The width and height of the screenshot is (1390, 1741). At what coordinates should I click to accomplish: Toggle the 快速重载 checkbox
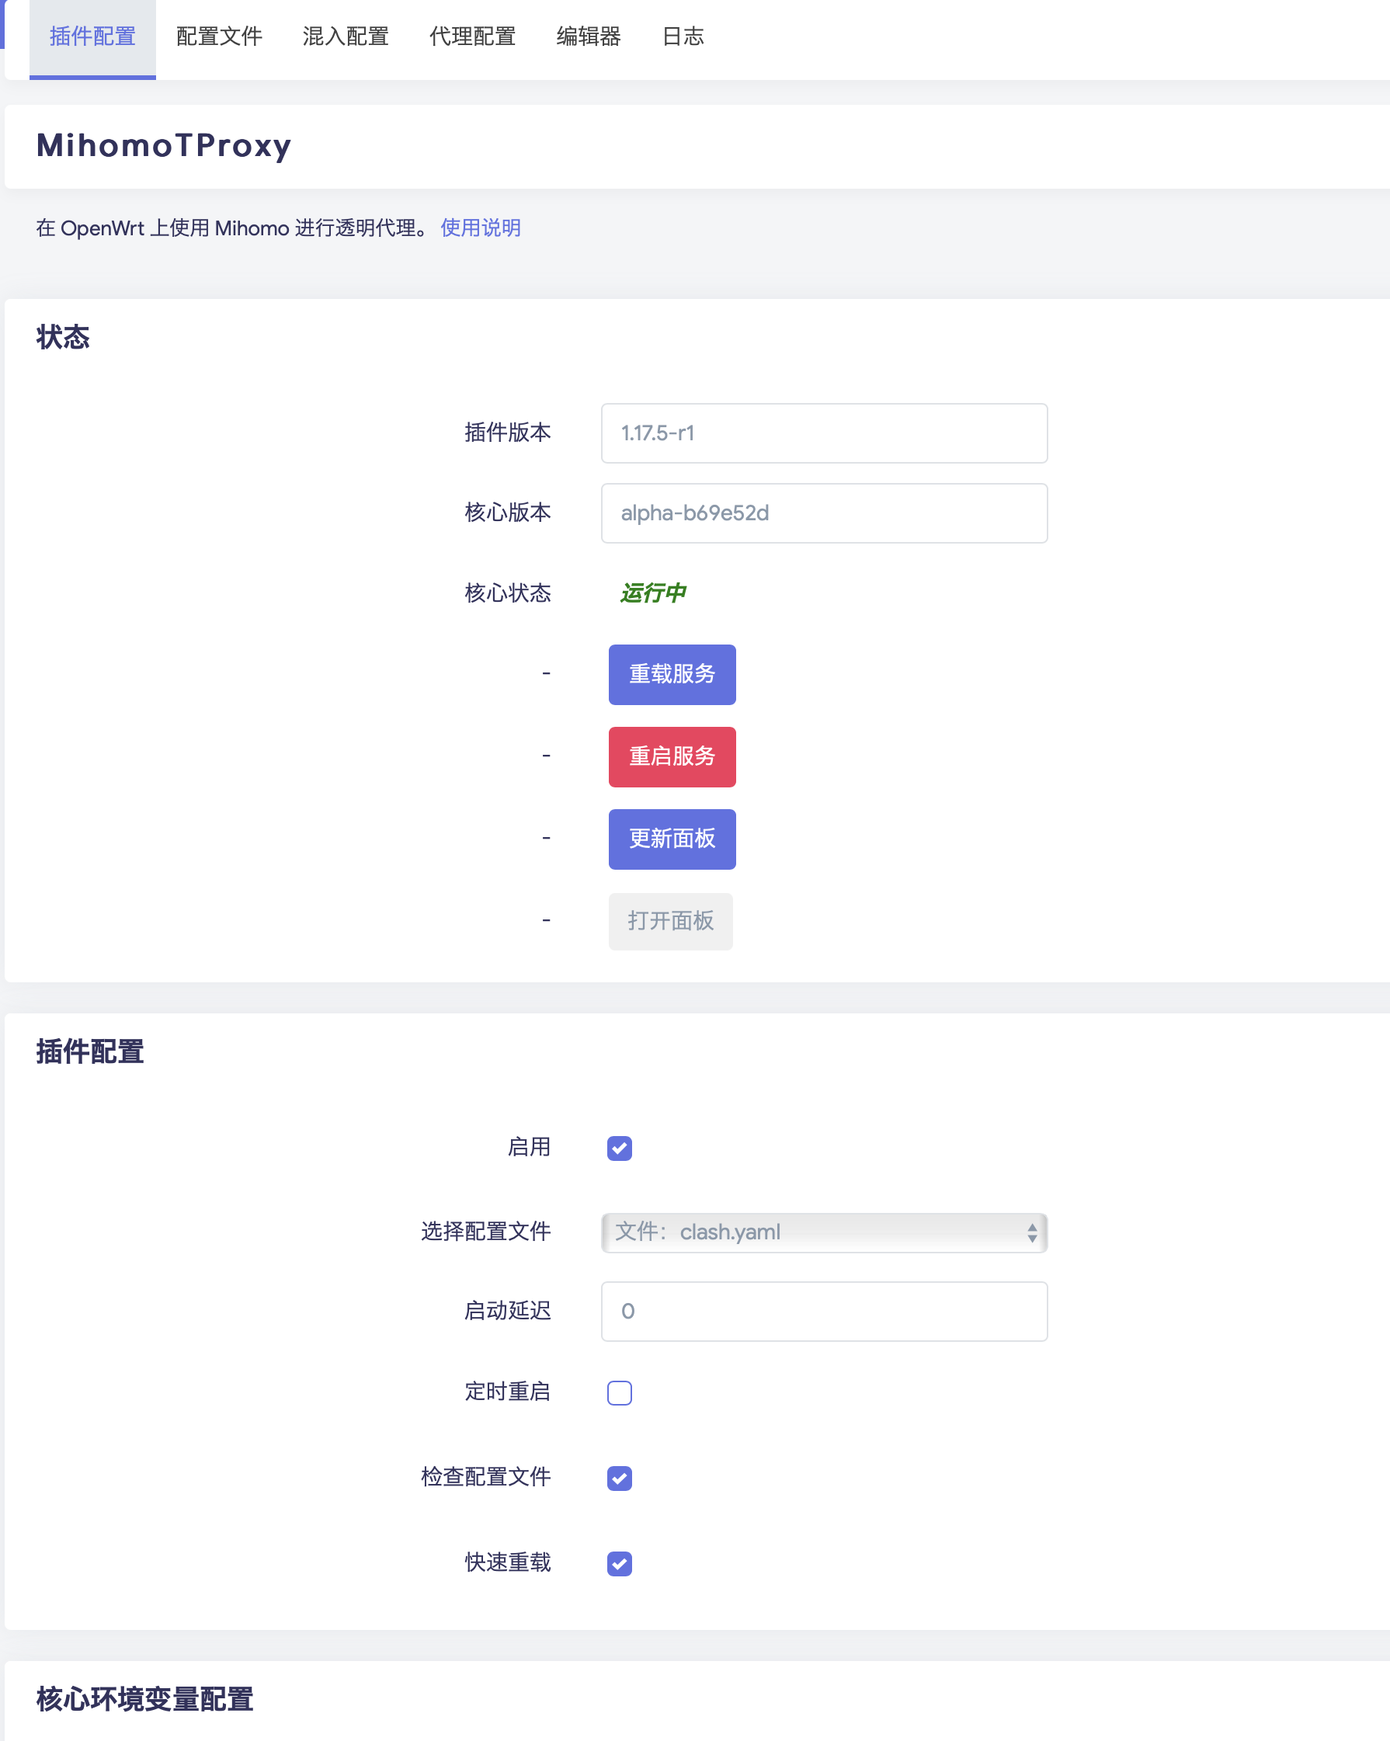click(x=620, y=1564)
